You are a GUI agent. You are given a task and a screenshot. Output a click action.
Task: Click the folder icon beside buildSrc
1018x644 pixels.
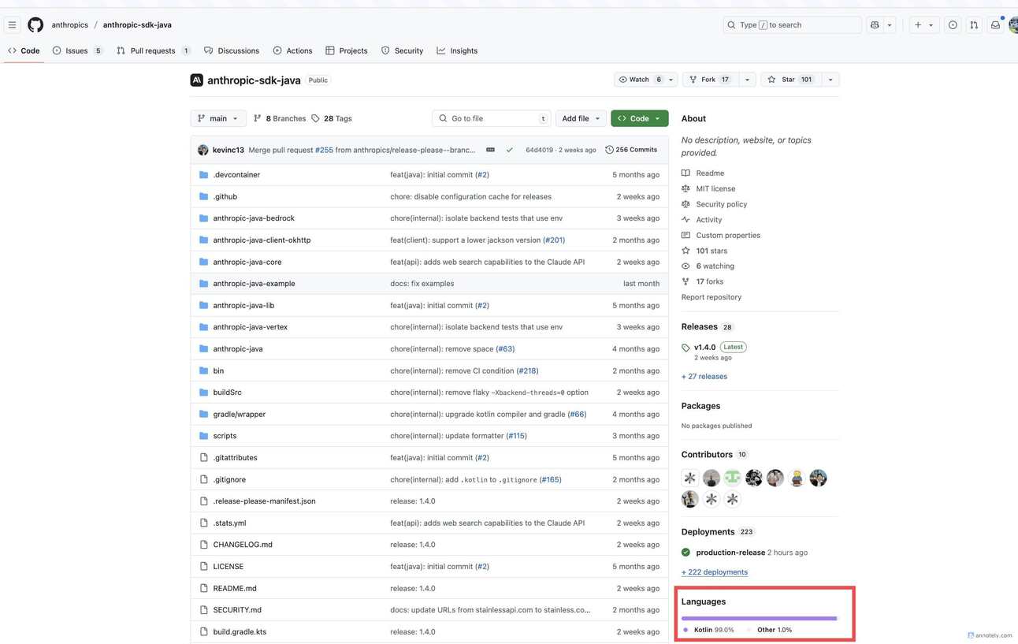tap(204, 393)
